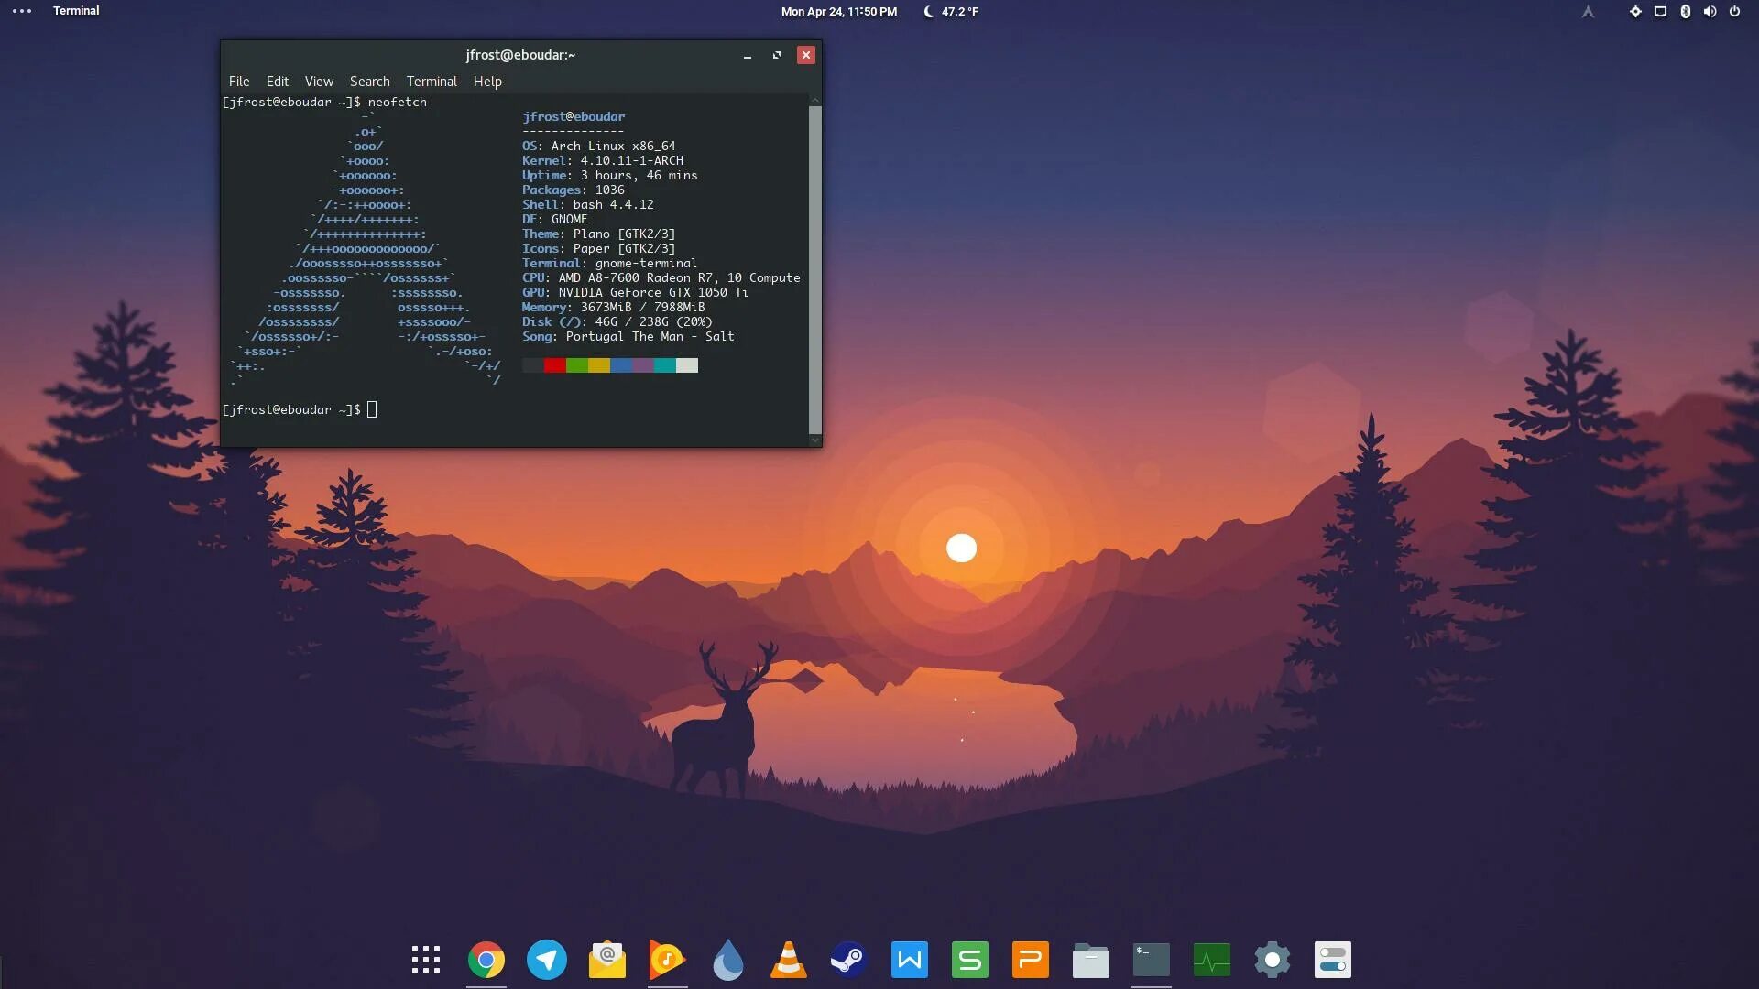Click the 'Memory: 3673MiB / 7988MiB' line
The image size is (1759, 989).
pyautogui.click(x=614, y=307)
